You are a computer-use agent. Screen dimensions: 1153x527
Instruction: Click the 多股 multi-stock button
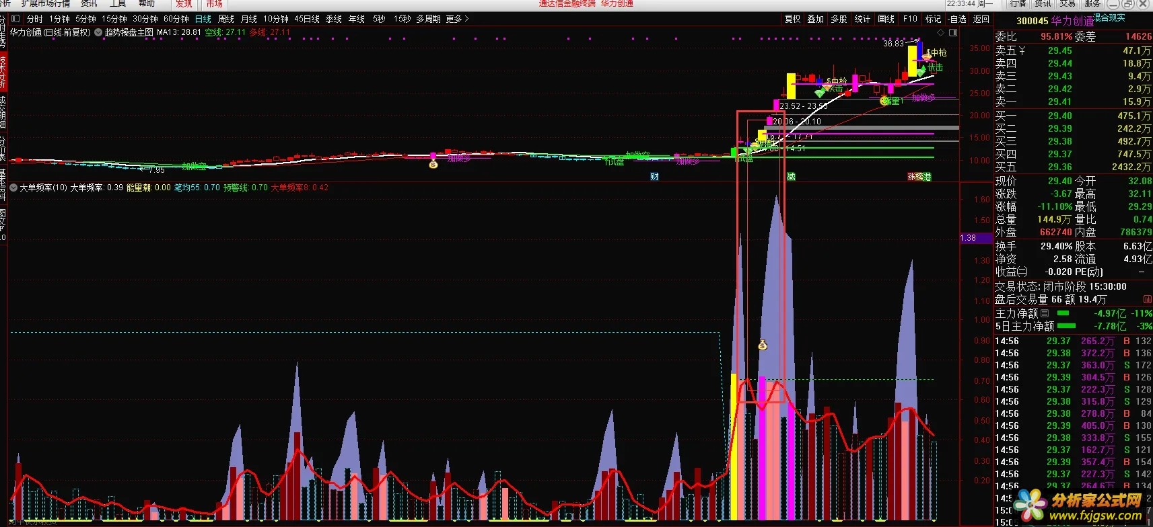point(839,19)
